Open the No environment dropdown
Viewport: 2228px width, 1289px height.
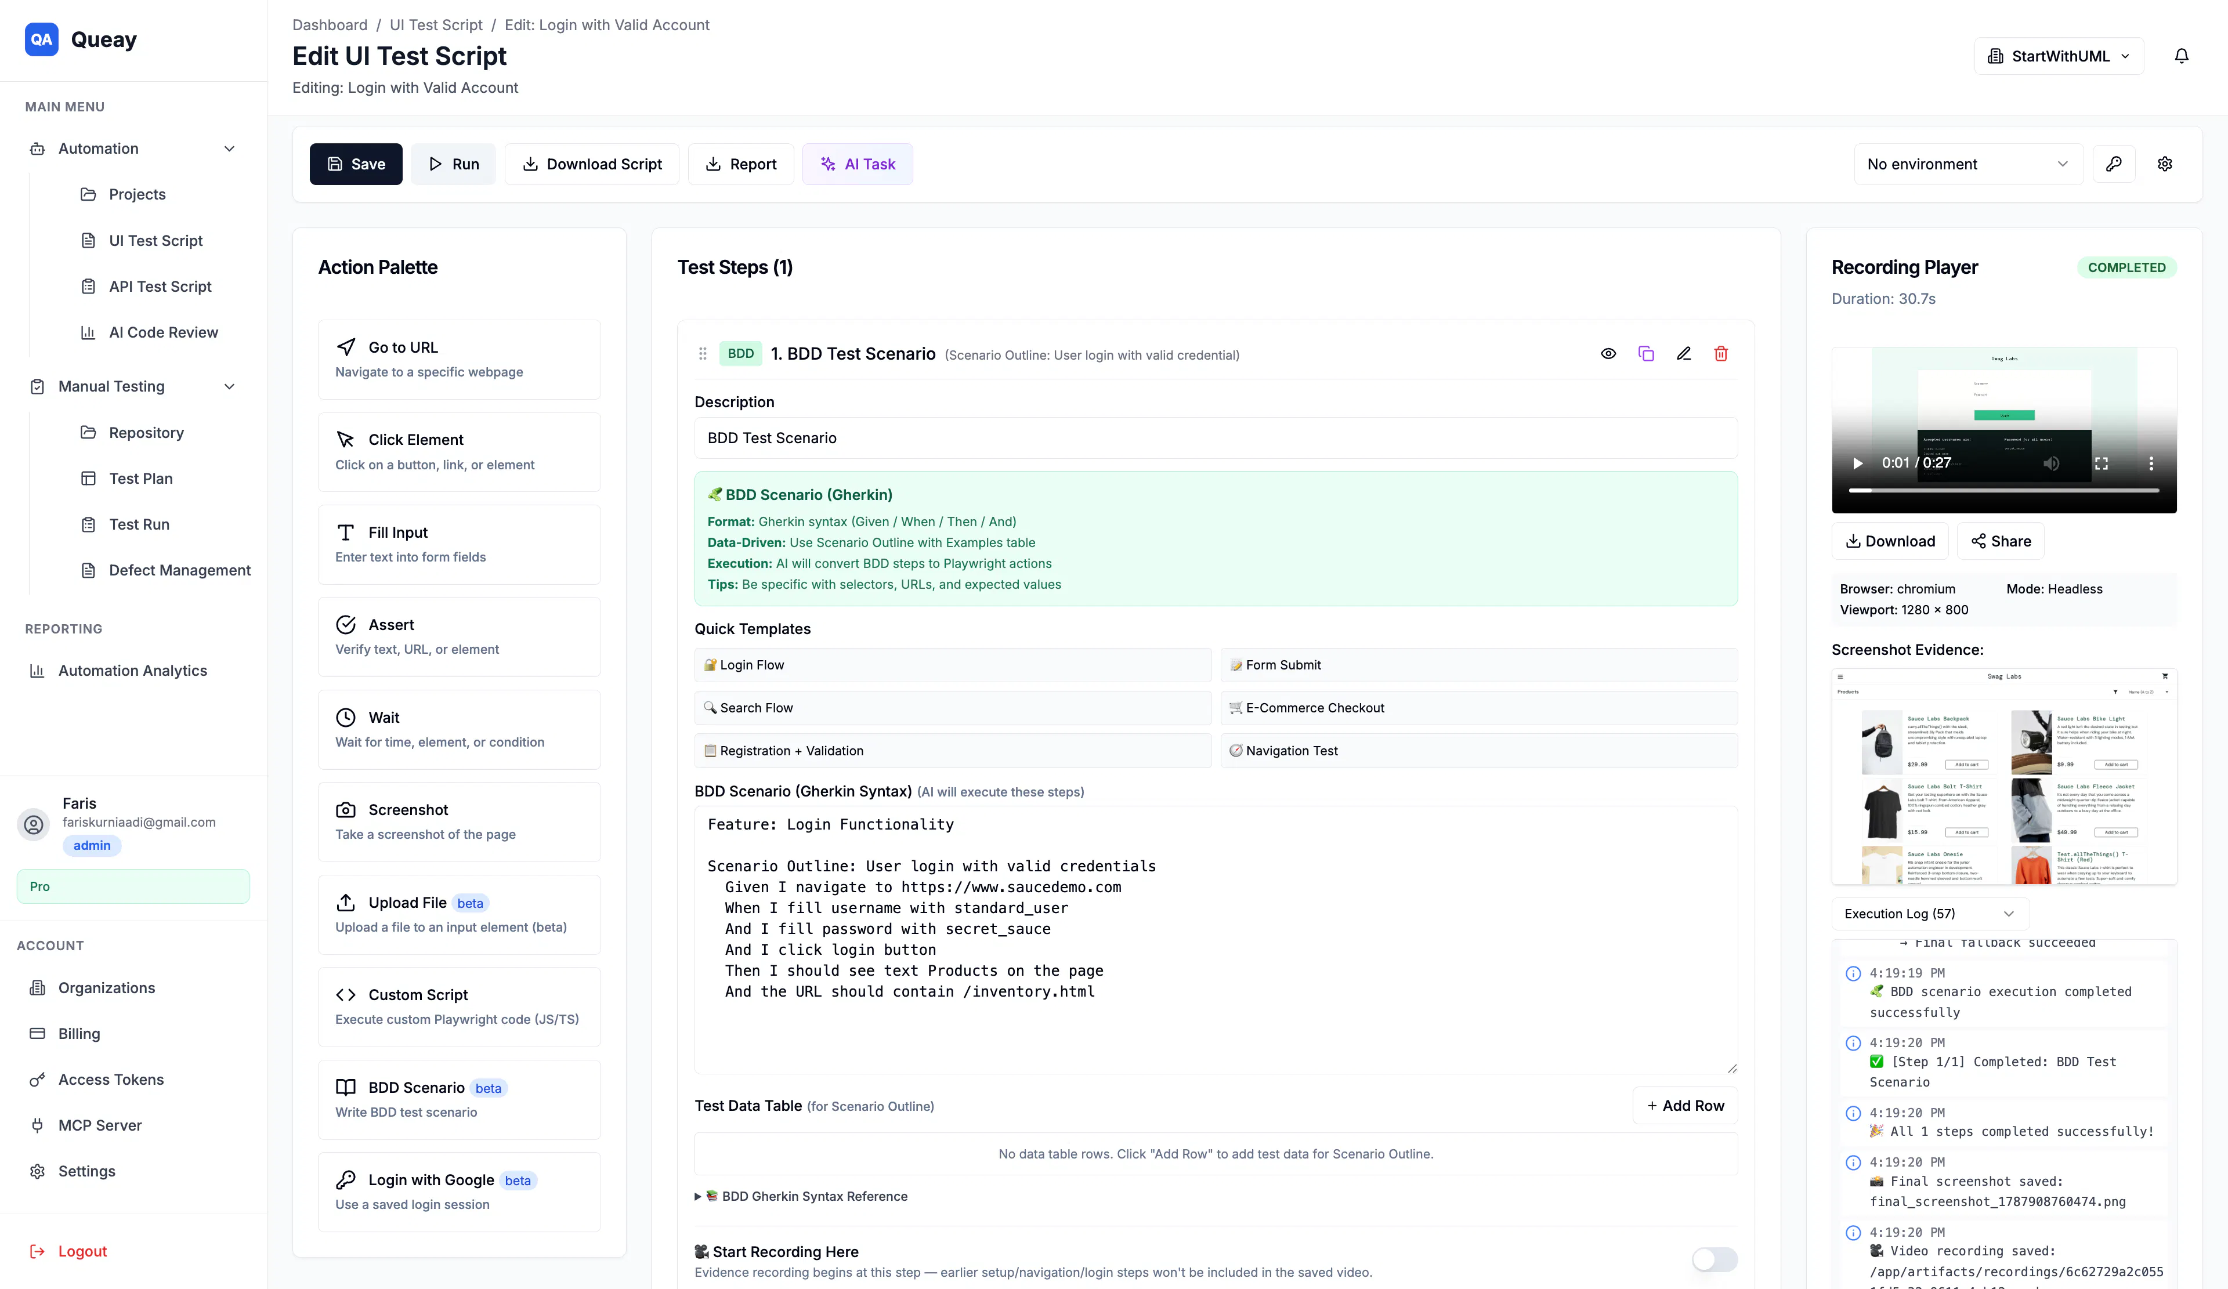(1968, 164)
